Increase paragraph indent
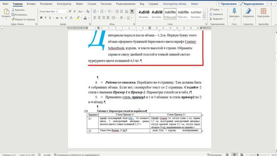The width and height of the screenshot is (277, 156). click(x=121, y=12)
